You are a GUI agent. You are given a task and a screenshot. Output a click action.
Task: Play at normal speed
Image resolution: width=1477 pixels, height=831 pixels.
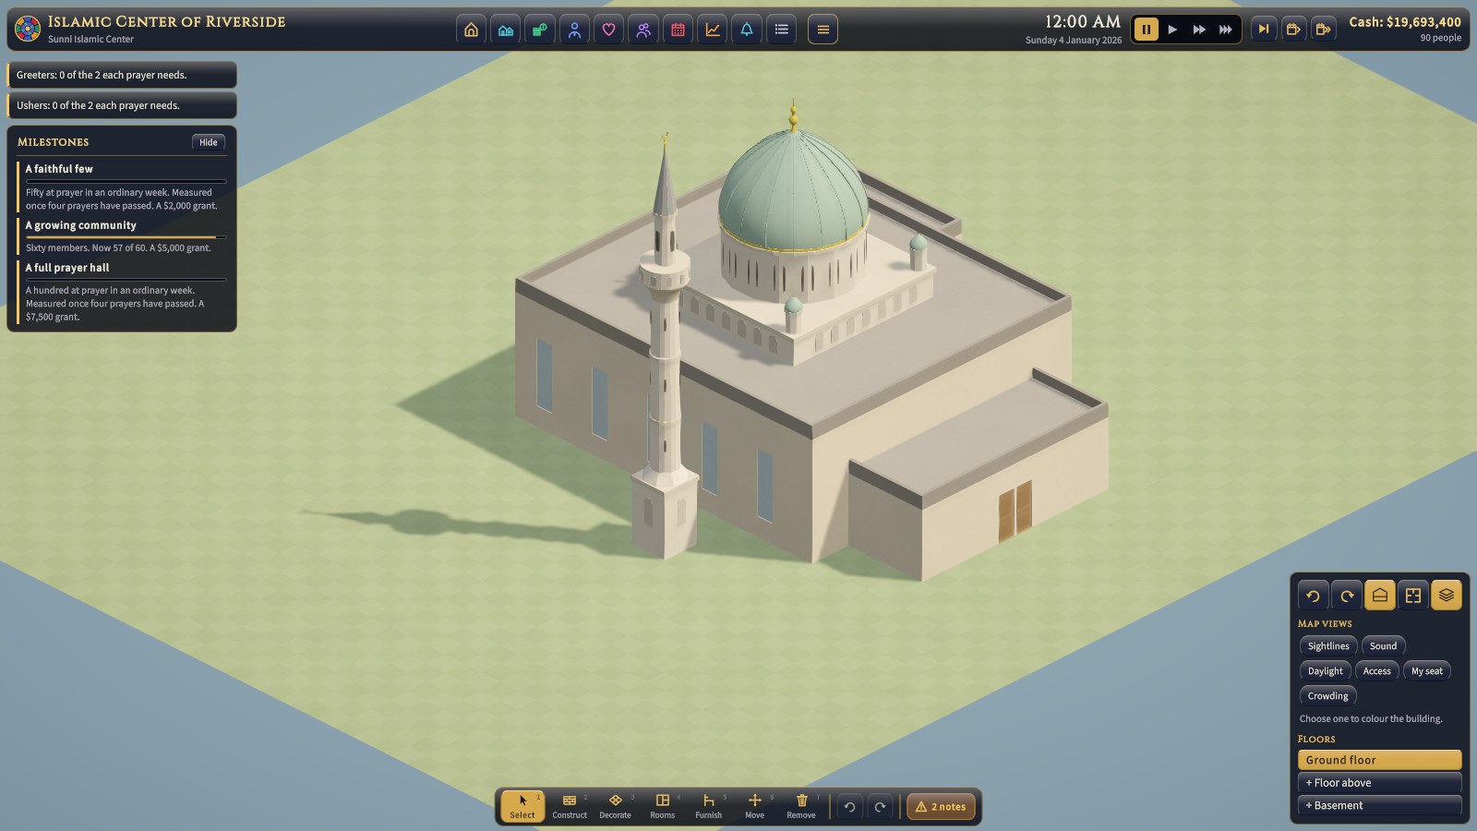coord(1172,30)
